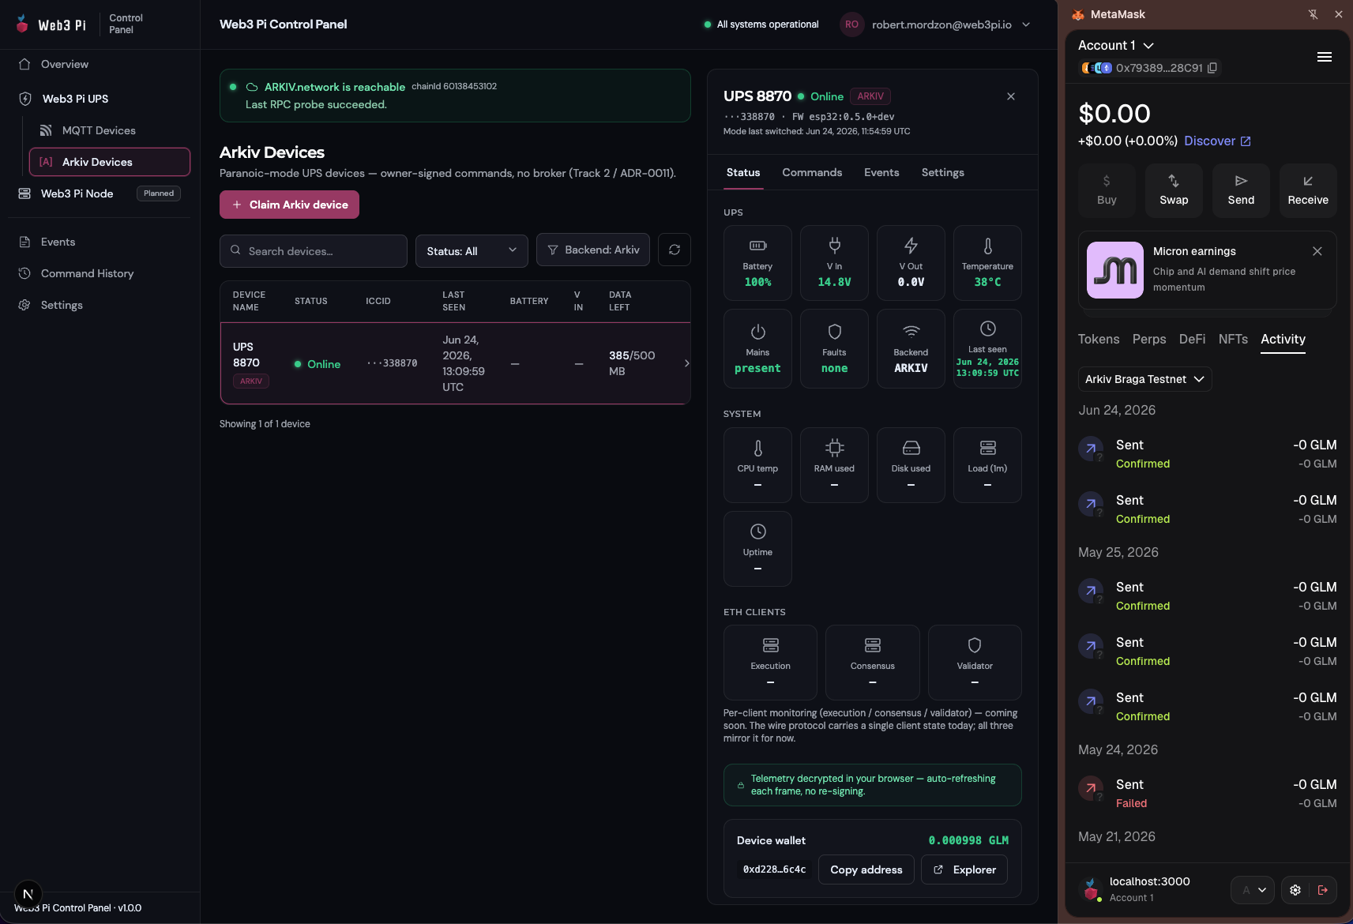Viewport: 1353px width, 924px height.
Task: Click the V In 14.8V card
Action: tap(834, 263)
